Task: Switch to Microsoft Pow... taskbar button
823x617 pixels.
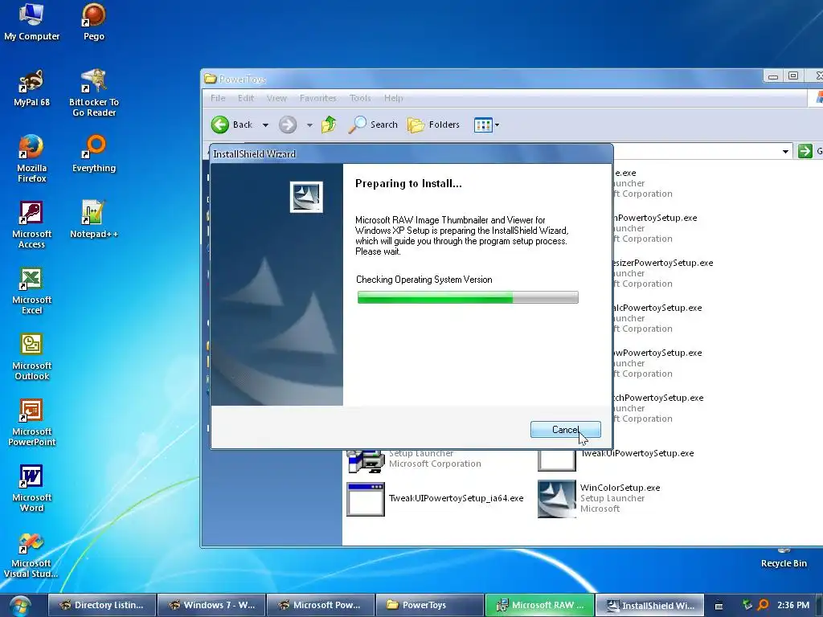Action: (321, 606)
